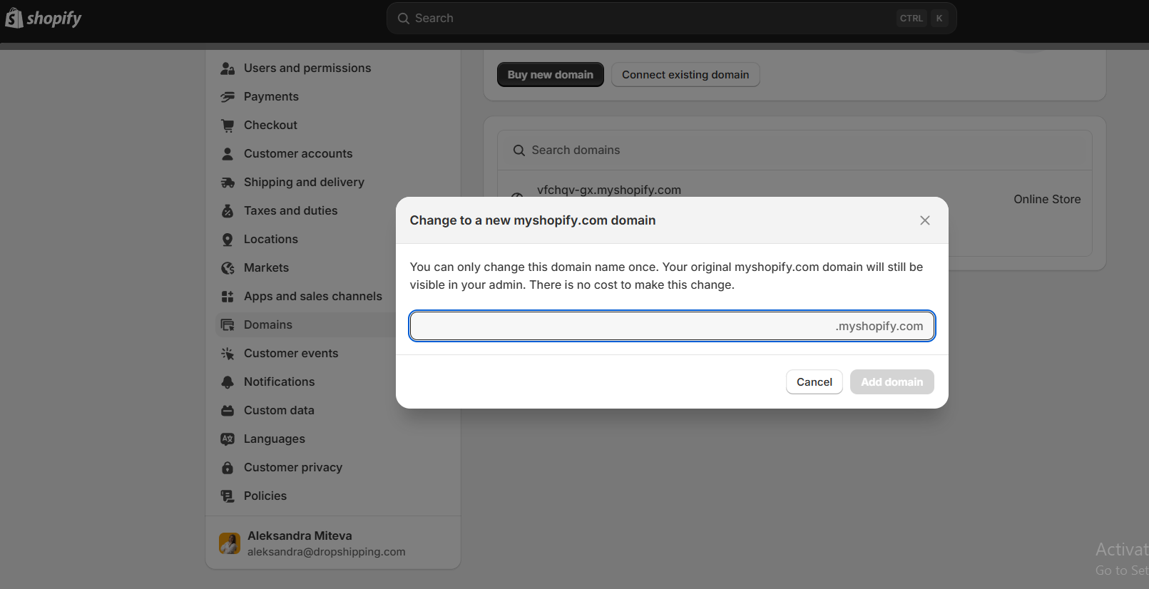Click the Taxes and duties icon
This screenshot has height=589, width=1149.
click(228, 211)
